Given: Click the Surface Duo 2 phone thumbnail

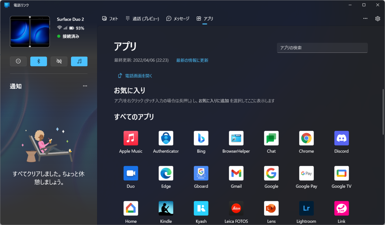Looking at the screenshot, I should pyautogui.click(x=30, y=32).
